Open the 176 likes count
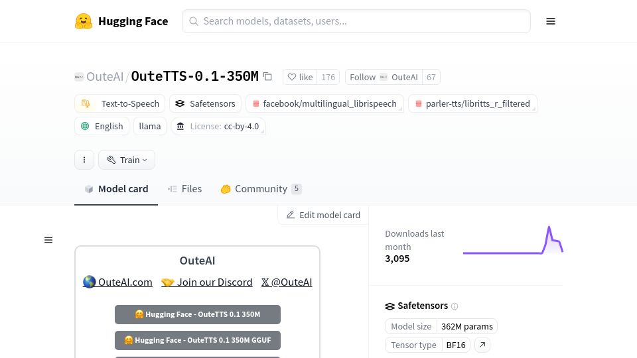 click(x=328, y=77)
